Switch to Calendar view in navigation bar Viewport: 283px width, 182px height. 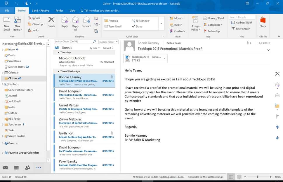point(16,168)
